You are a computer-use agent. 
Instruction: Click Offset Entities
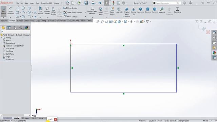pos(54,11)
